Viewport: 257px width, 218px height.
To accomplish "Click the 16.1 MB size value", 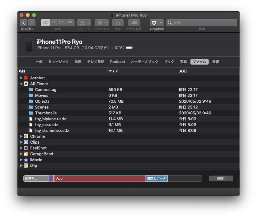I will coord(115,130).
